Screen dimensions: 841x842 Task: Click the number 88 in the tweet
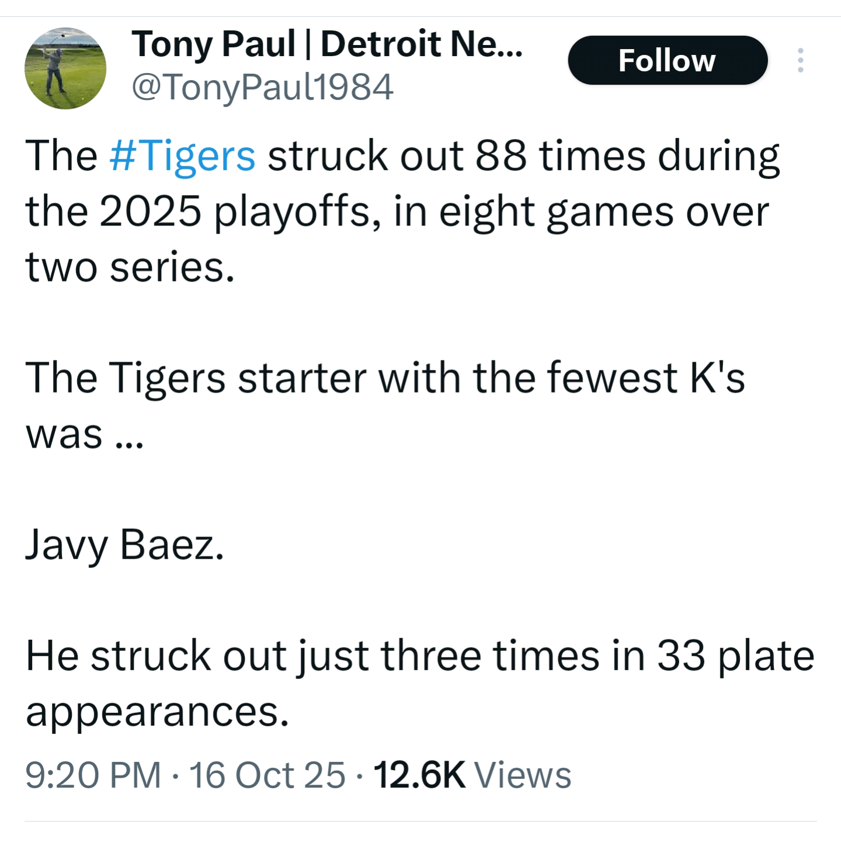[501, 156]
